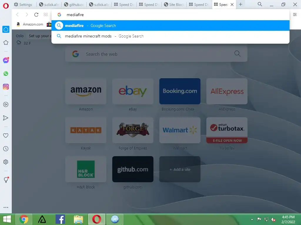Screen dimensions: 301x225
Task: Click the 'Search the web' field
Action: point(156,54)
